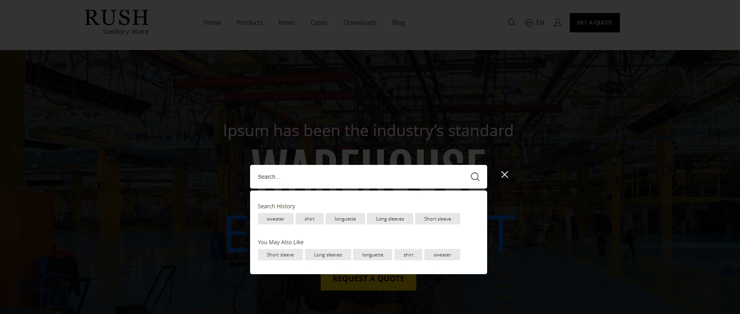The width and height of the screenshot is (740, 314).
Task: Select 'sweater' in Search History
Action: pos(276,219)
